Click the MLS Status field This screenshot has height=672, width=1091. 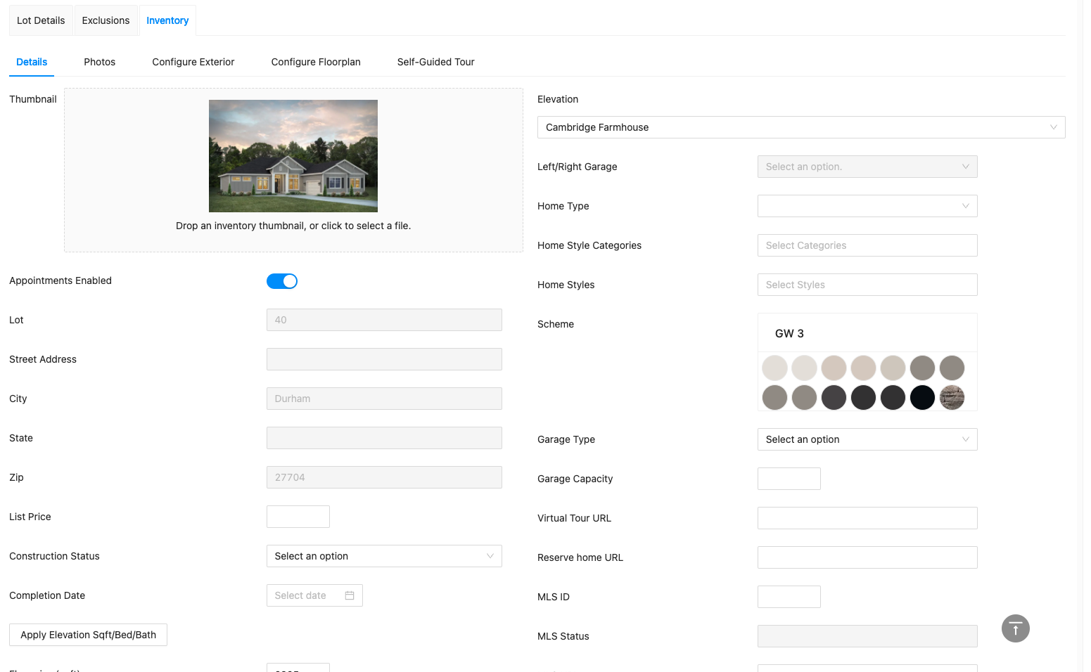tap(867, 636)
